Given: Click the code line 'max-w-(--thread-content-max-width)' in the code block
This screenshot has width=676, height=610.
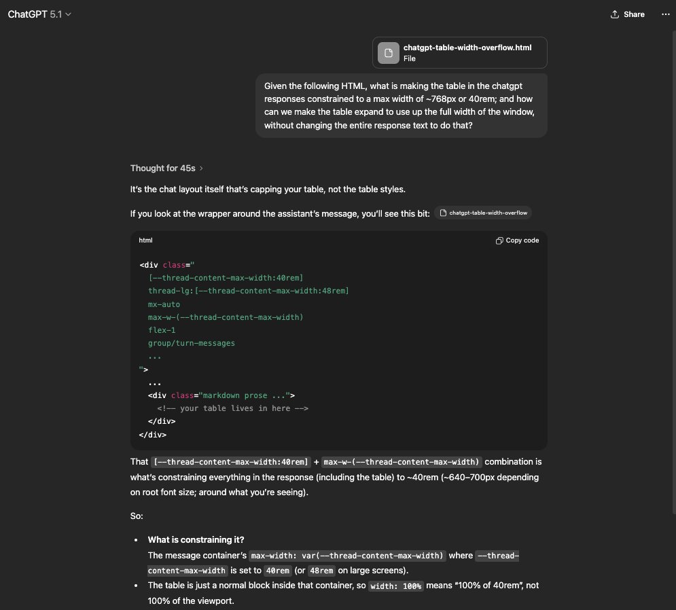Looking at the screenshot, I should [226, 317].
